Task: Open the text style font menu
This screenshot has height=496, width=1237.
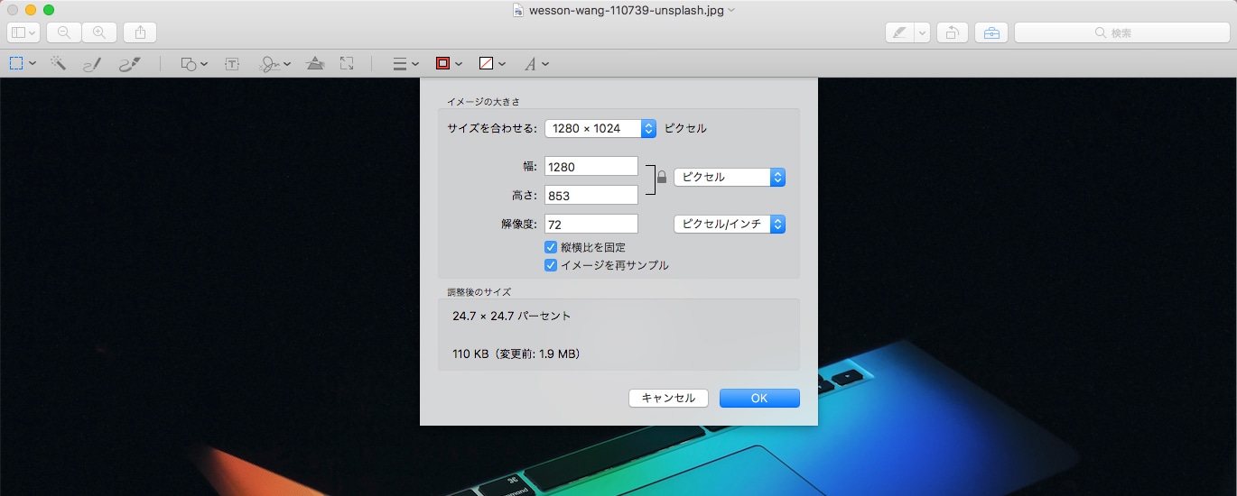Action: [536, 64]
